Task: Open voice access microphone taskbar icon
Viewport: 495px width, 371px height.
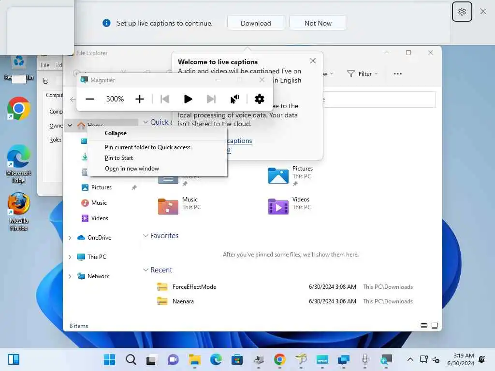Action: 364,359
